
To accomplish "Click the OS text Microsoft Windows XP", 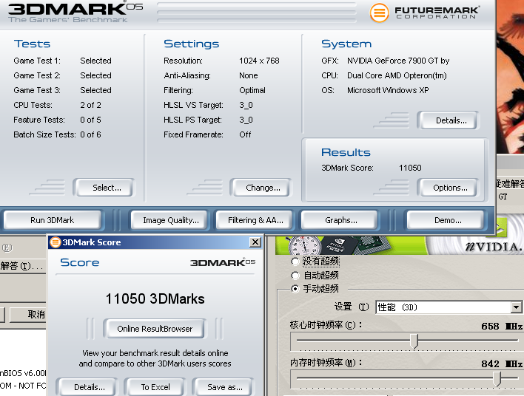I will tap(388, 90).
